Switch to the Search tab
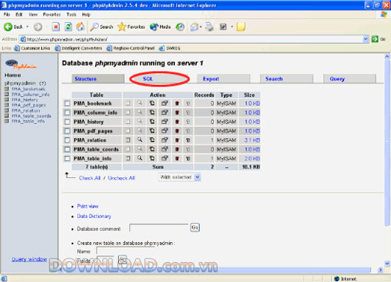The width and height of the screenshot is (391, 282). [286, 79]
